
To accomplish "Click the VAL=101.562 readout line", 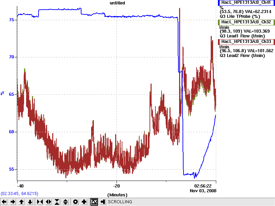I will (246, 51).
